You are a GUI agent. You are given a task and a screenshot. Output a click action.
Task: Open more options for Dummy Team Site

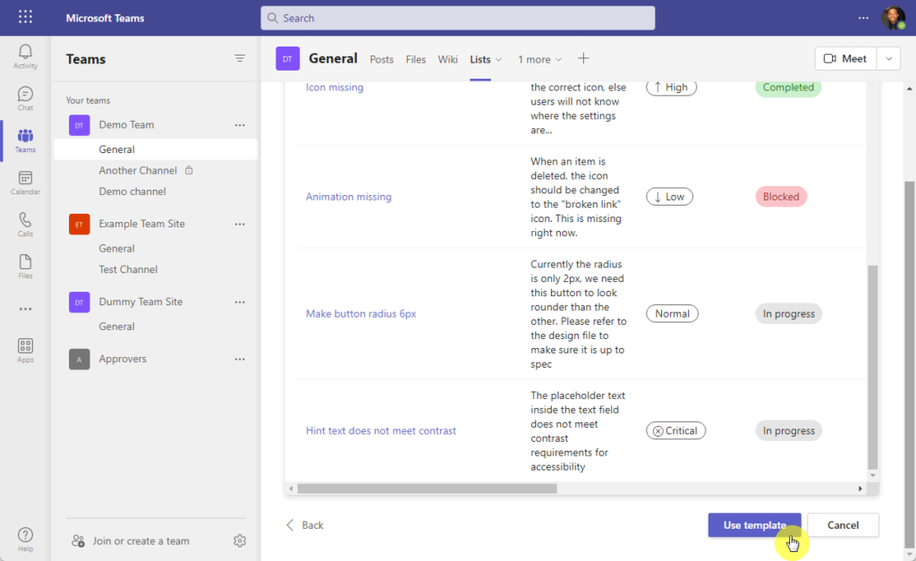[240, 302]
